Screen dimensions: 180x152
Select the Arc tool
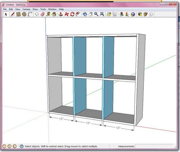(x=30, y=14)
